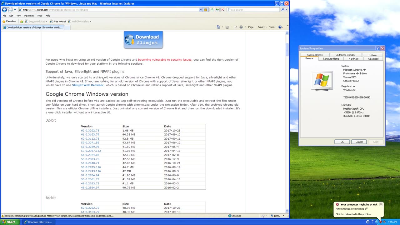The width and height of the screenshot is (400, 225).
Task: Click the Help question mark icon
Action: (280, 27)
